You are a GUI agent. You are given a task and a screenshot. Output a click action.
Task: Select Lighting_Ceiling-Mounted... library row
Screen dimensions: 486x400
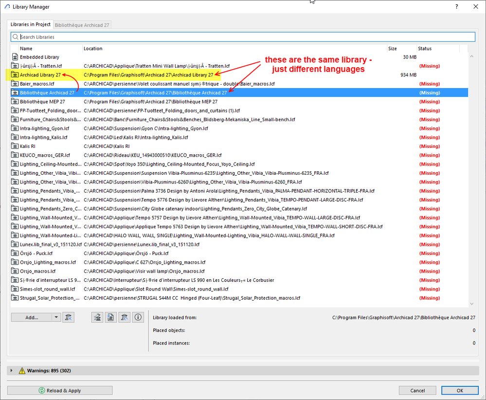click(x=239, y=164)
